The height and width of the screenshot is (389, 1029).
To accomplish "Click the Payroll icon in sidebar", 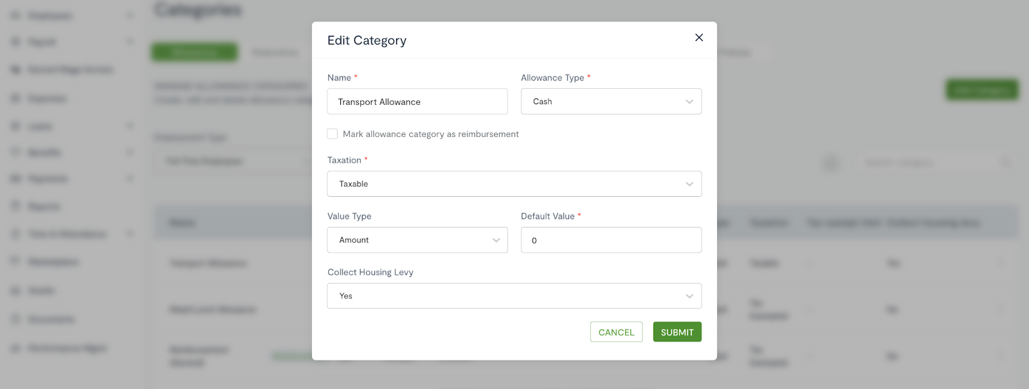I will [15, 42].
